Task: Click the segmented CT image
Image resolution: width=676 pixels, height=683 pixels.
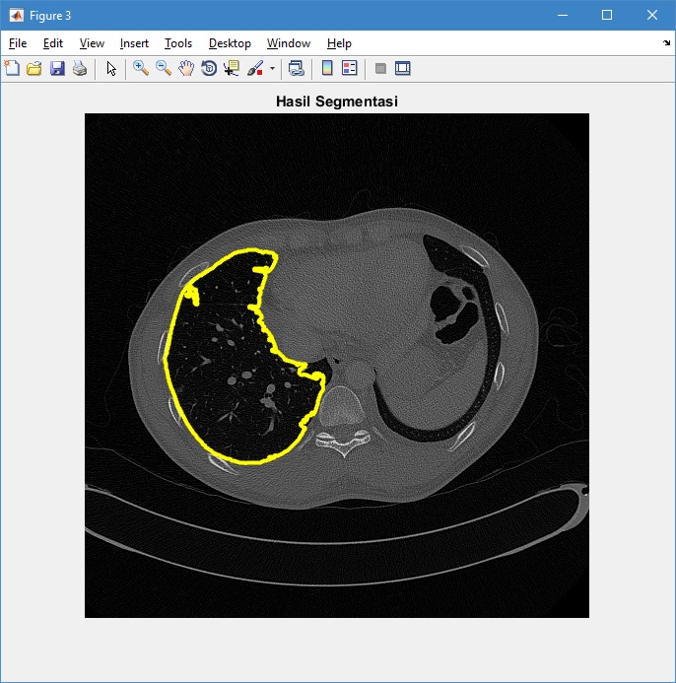Action: click(337, 365)
